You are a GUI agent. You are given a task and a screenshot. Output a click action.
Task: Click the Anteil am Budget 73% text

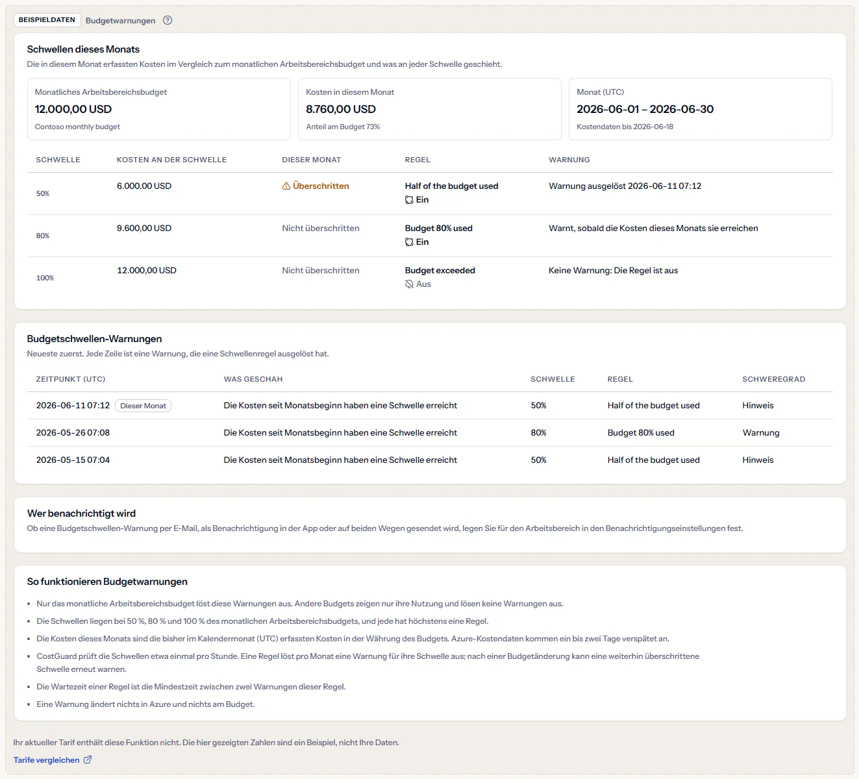343,127
